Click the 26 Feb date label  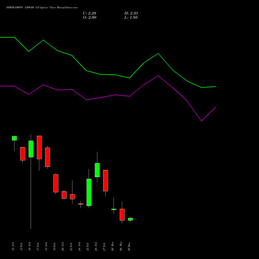(96, 247)
